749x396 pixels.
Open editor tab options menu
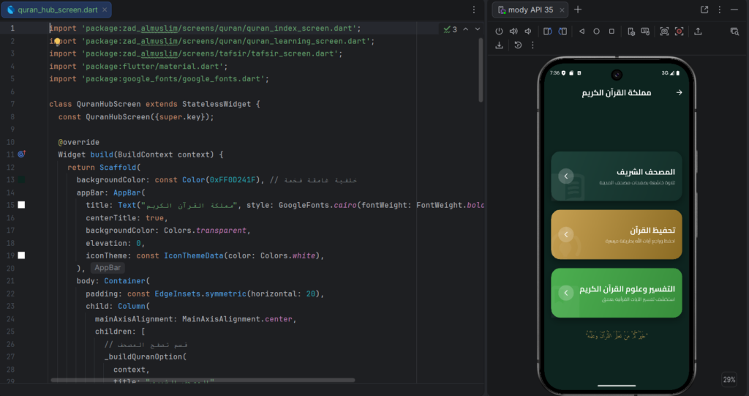[474, 10]
